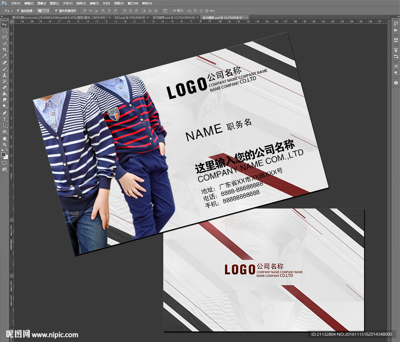Viewport: 400px width, 342px height.
Task: Activate the Hand tool
Action: [x=5, y=138]
